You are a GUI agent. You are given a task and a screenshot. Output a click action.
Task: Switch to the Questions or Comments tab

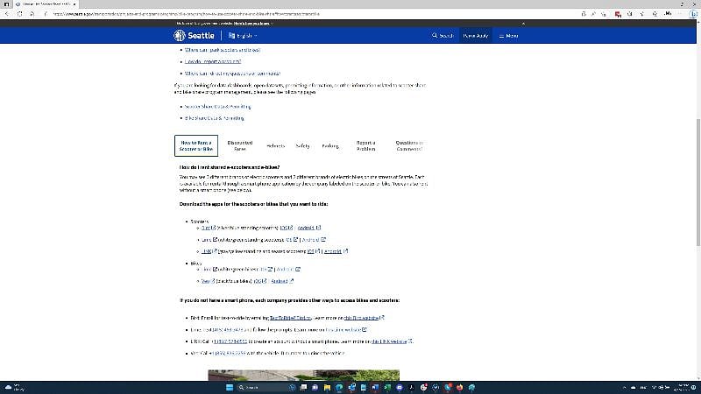click(409, 145)
